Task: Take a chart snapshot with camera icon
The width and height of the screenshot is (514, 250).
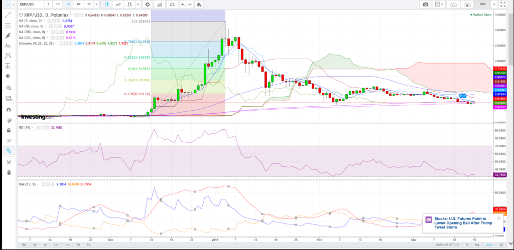Action: click(425, 4)
